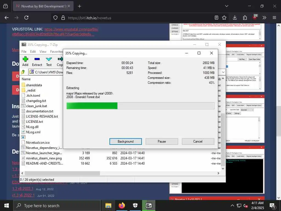Click the up-one-level folder icon in 7-Zip

tap(23, 72)
